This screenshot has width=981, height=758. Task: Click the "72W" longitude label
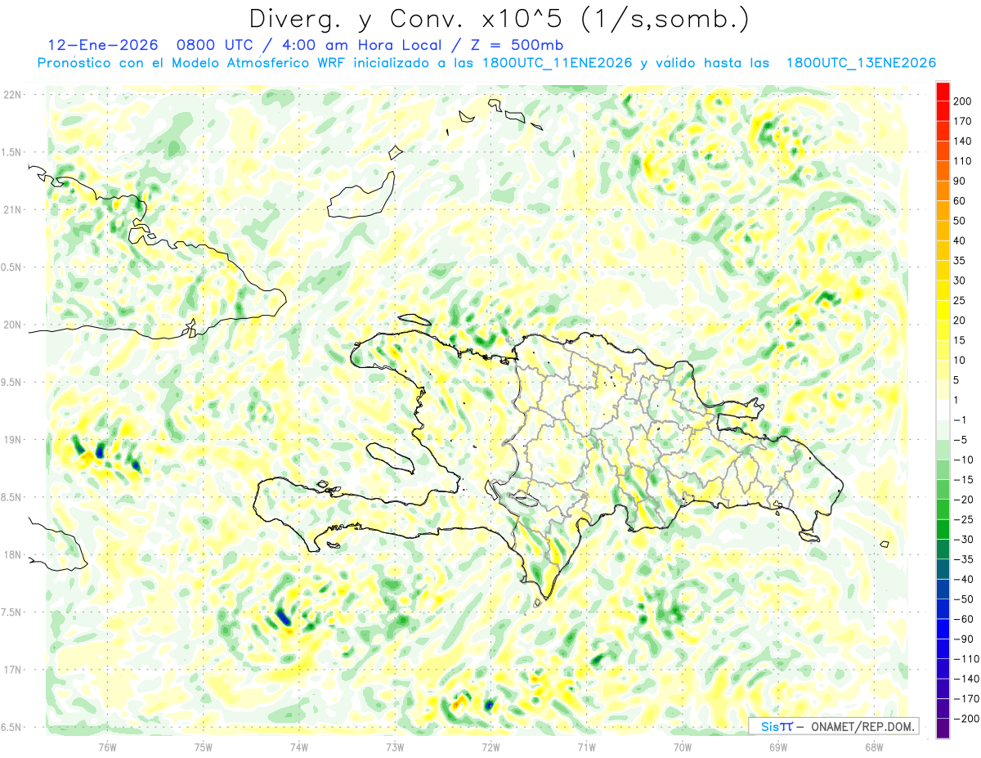490,747
